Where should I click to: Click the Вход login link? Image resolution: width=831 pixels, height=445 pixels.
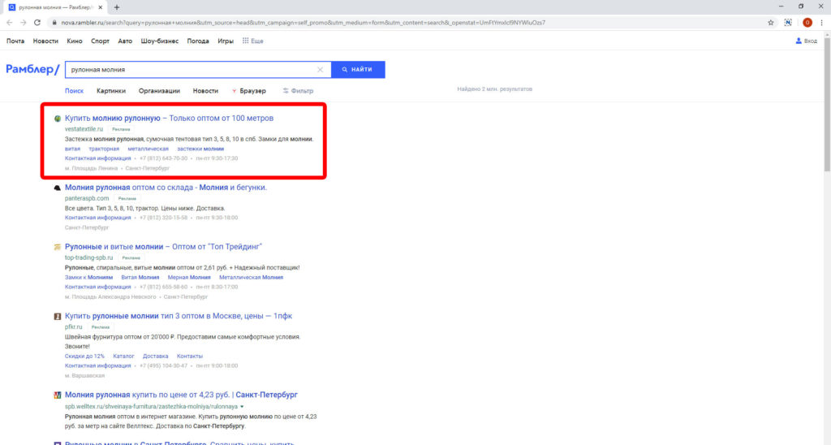coord(807,41)
